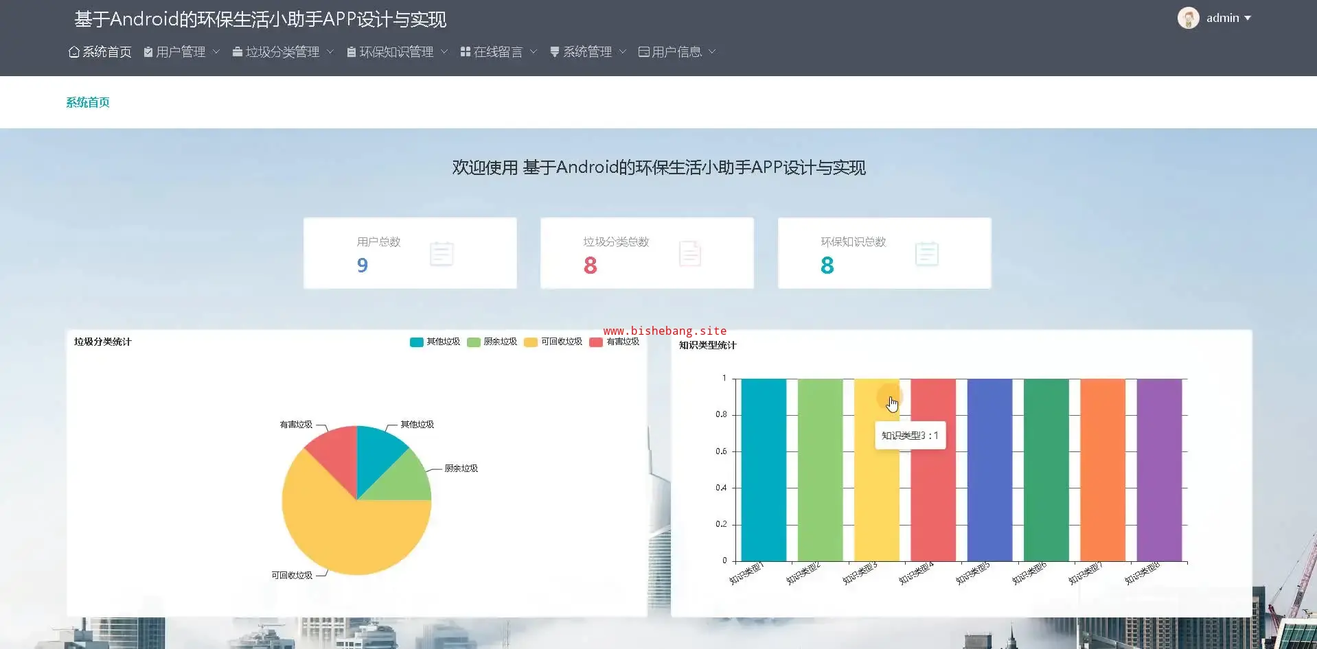Click the document icon in 垃圾分类总数 card

(689, 254)
